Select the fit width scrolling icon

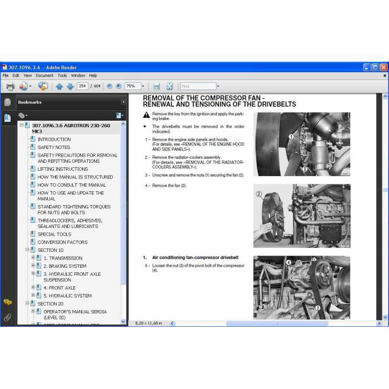click(156, 86)
